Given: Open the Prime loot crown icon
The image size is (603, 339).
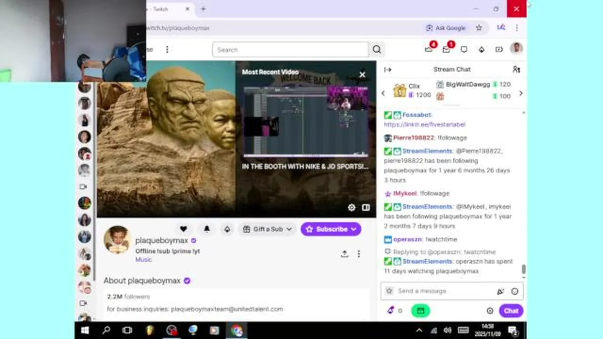Looking at the screenshot, I should tap(428, 49).
